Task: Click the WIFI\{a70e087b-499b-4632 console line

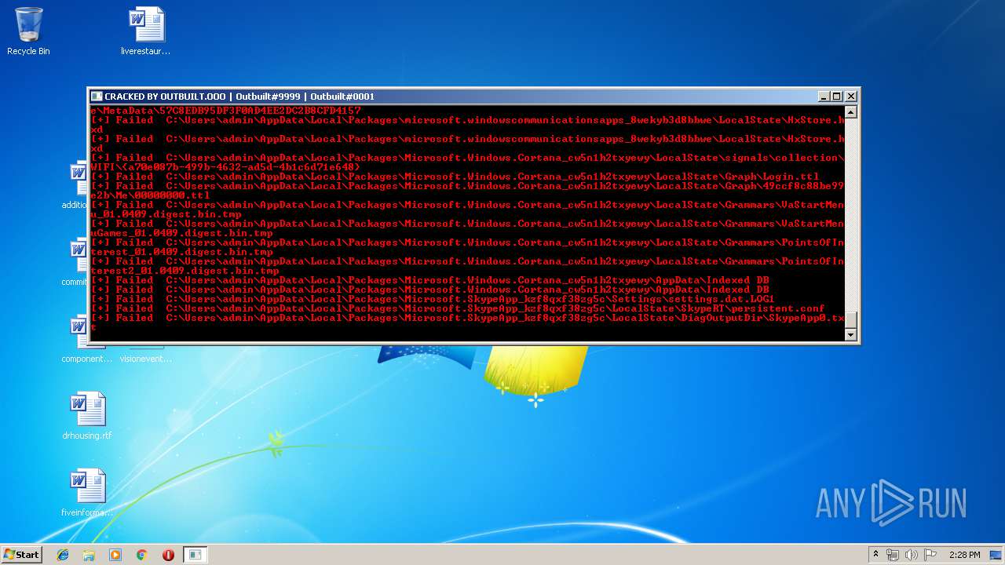Action: [225, 167]
